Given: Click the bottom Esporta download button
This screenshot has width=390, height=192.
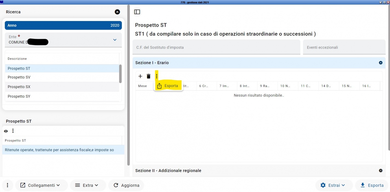Looking at the screenshot, I should tap(372, 185).
